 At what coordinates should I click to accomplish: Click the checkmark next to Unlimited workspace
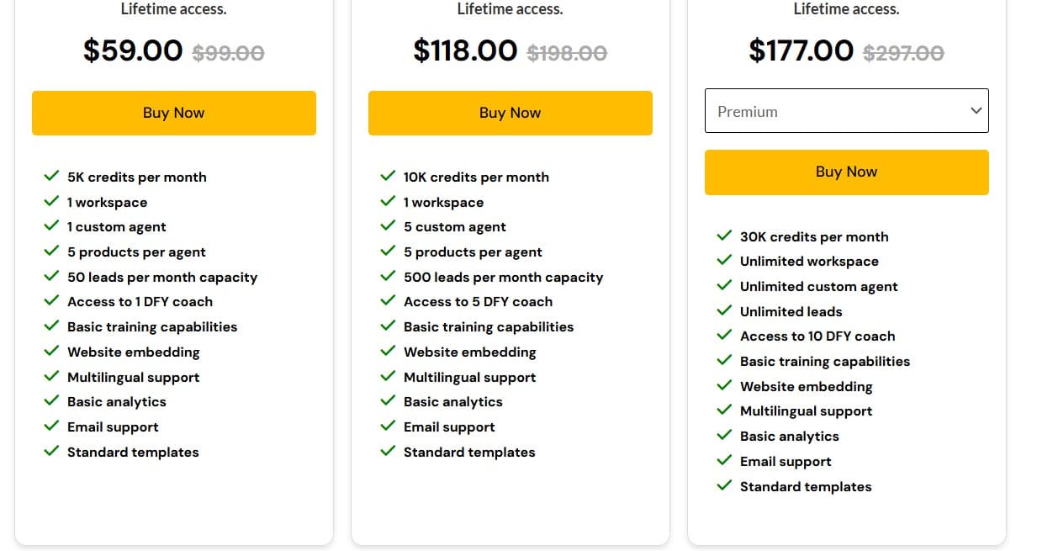(x=725, y=261)
